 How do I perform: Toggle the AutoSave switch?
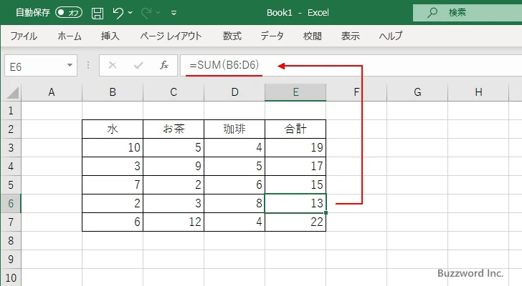pyautogui.click(x=69, y=13)
